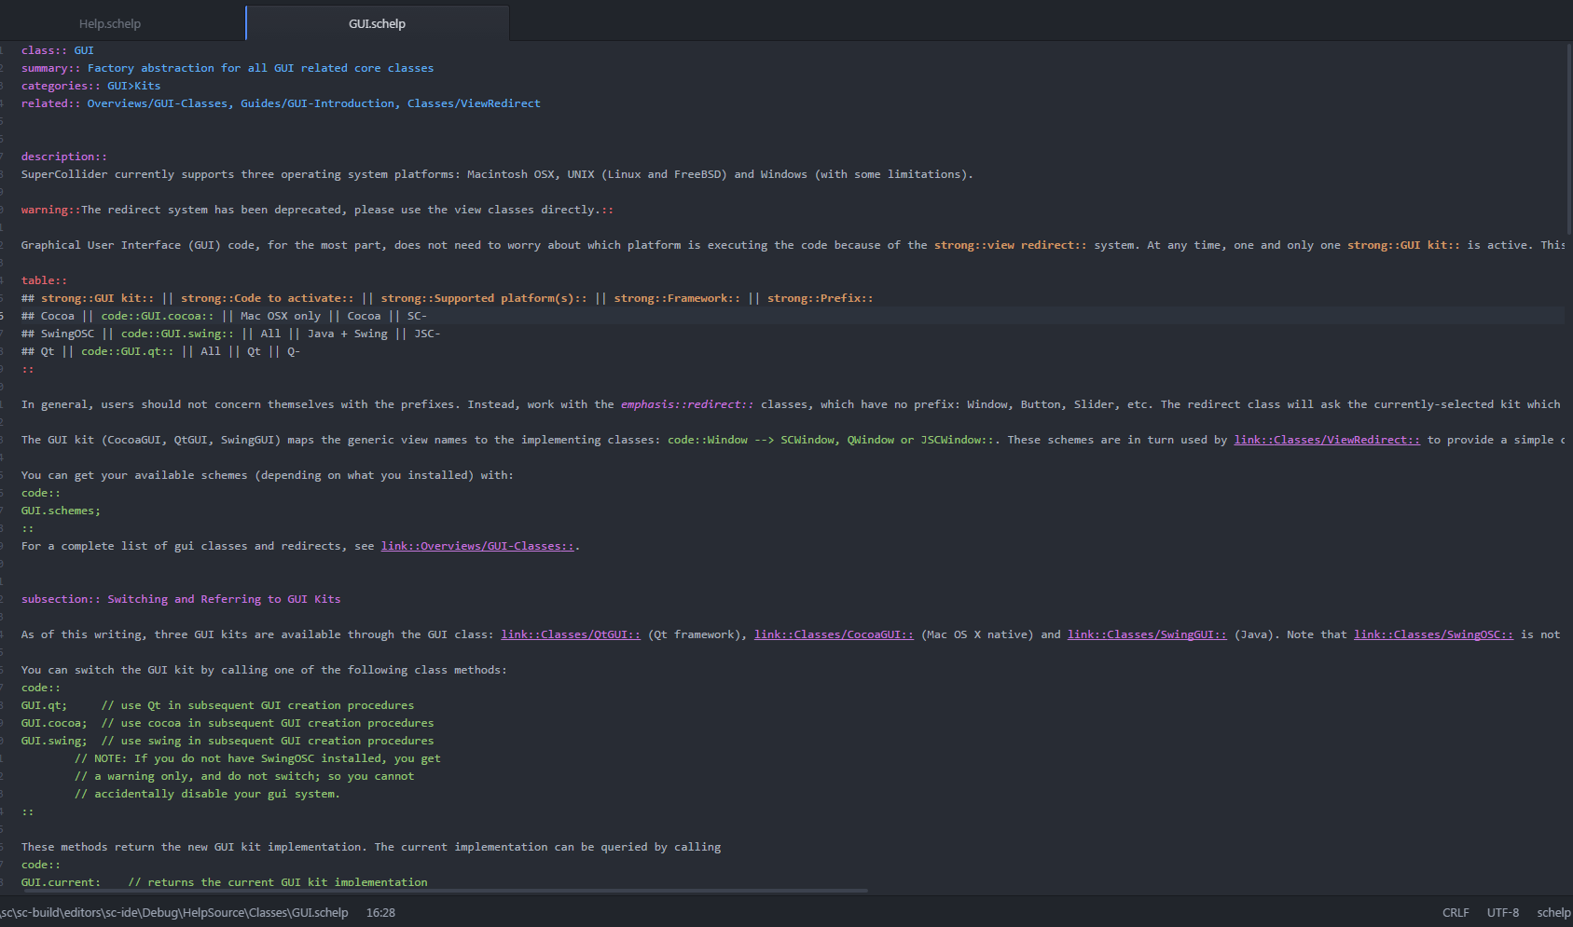The width and height of the screenshot is (1573, 927).
Task: Click 'SuperCollider currently supports three operating' line
Action: click(x=497, y=174)
